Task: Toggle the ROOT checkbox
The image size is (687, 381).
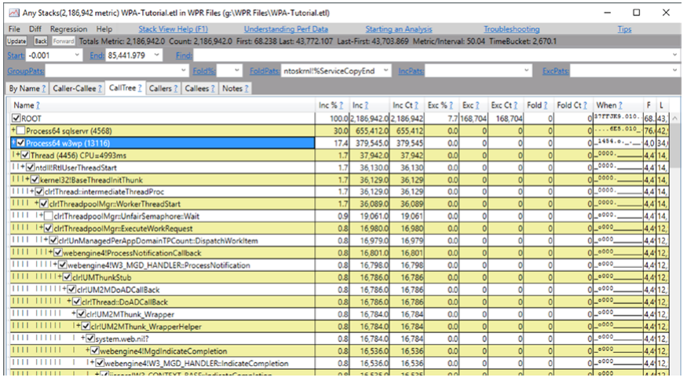Action: coord(16,119)
